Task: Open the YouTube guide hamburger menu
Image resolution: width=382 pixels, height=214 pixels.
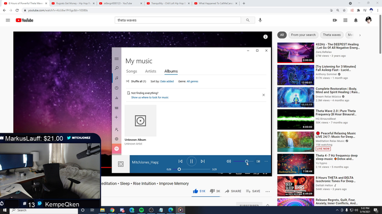Action: 8,20
